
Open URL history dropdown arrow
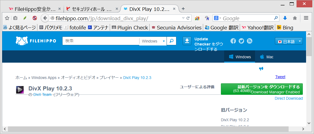183,18
